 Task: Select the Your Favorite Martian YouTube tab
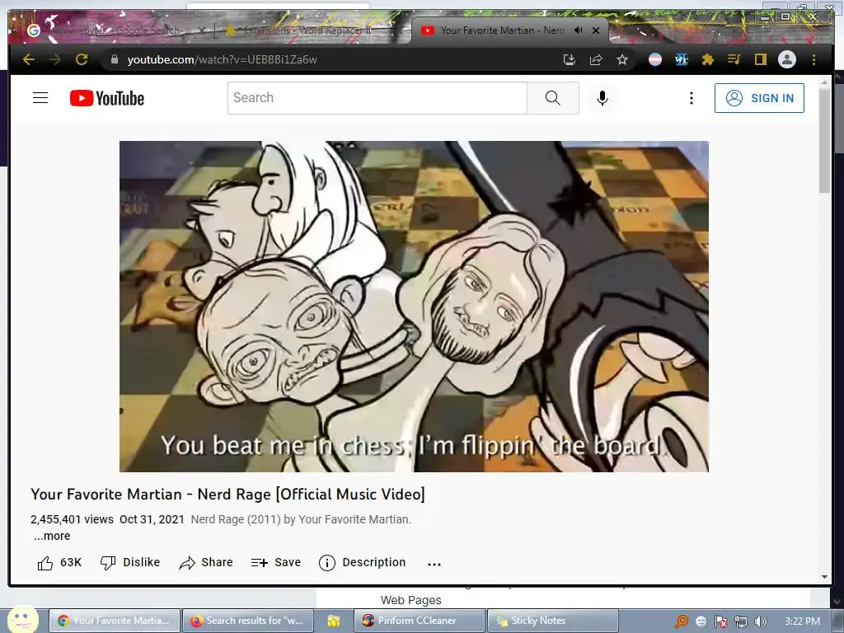pos(500,30)
